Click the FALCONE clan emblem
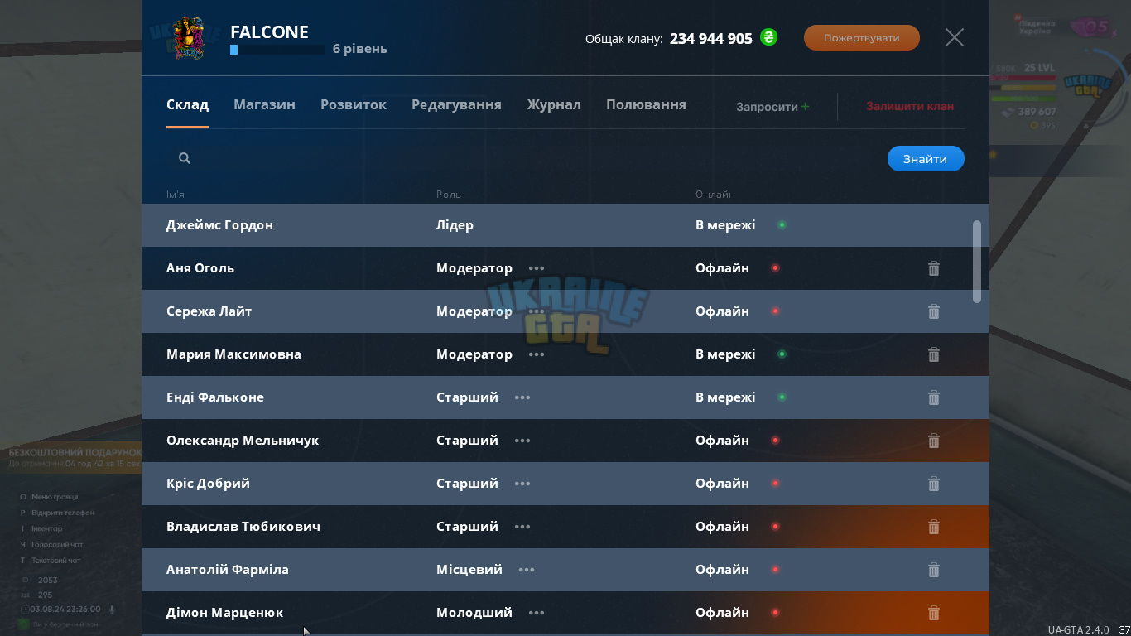The image size is (1131, 636). click(188, 37)
